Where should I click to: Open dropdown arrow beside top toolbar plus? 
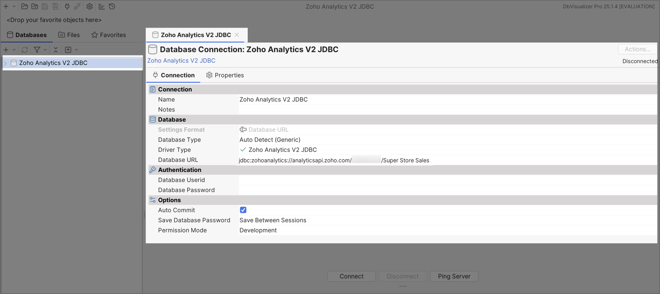click(x=14, y=7)
